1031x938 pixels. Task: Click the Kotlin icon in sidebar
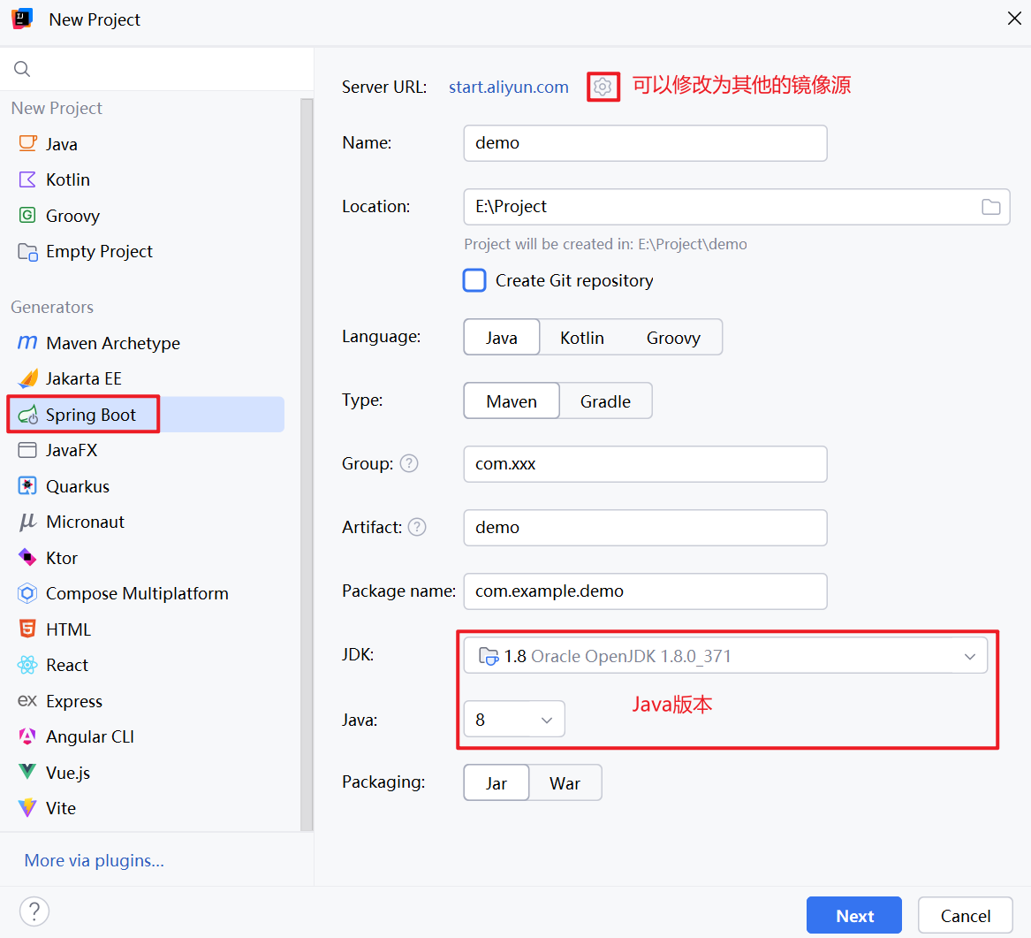27,179
